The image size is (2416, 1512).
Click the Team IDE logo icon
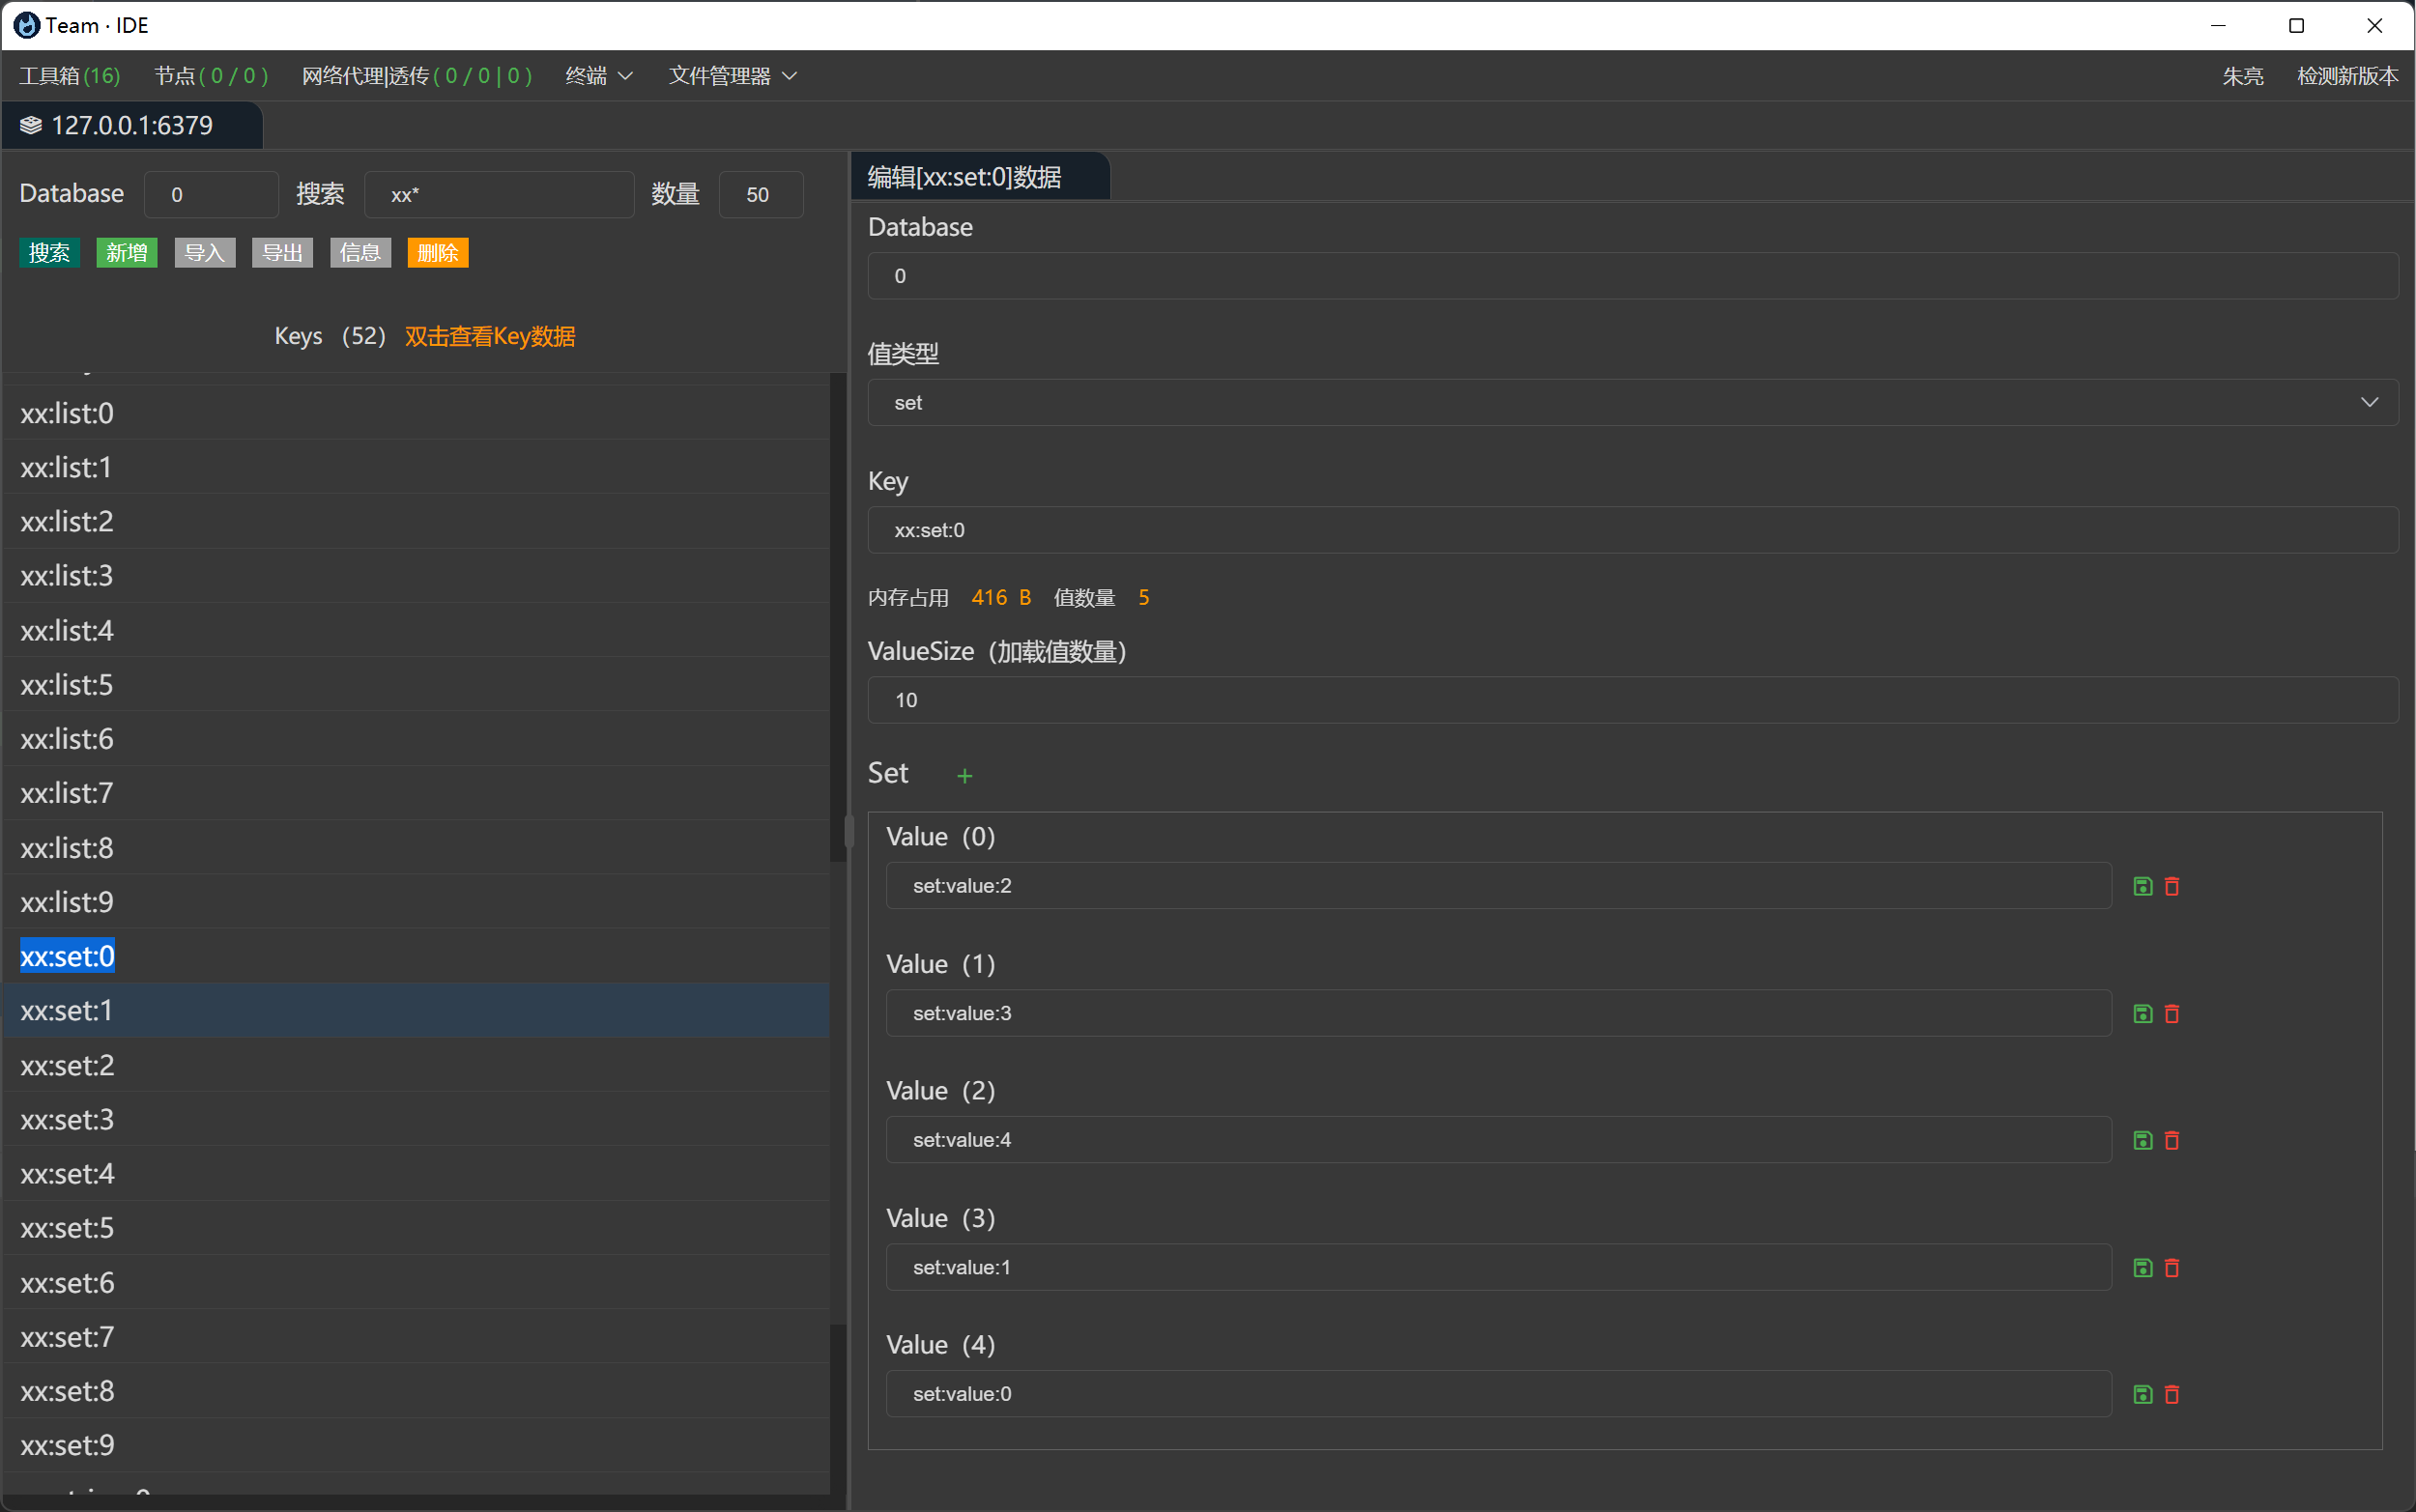pyautogui.click(x=27, y=25)
